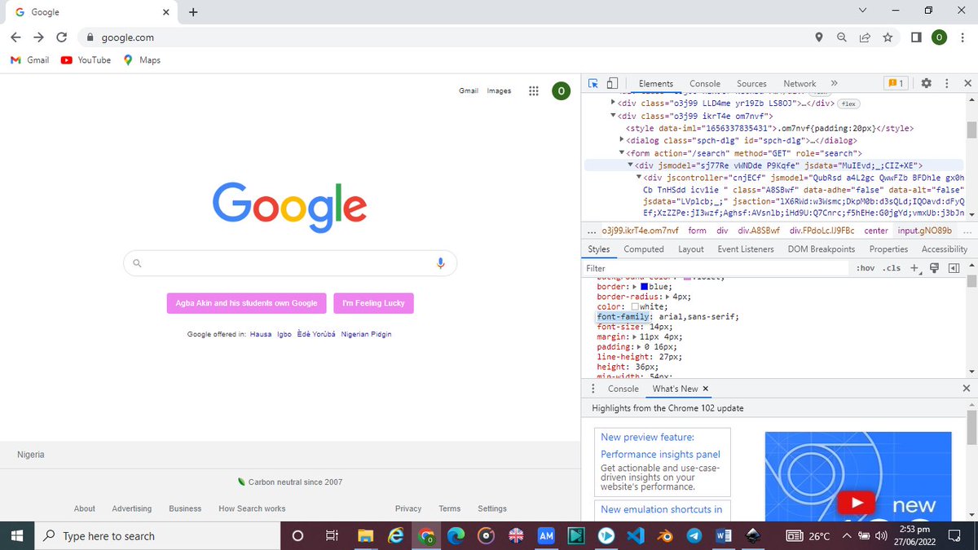Image resolution: width=978 pixels, height=550 pixels.
Task: Open the YouTube bookmark
Action: click(x=86, y=59)
